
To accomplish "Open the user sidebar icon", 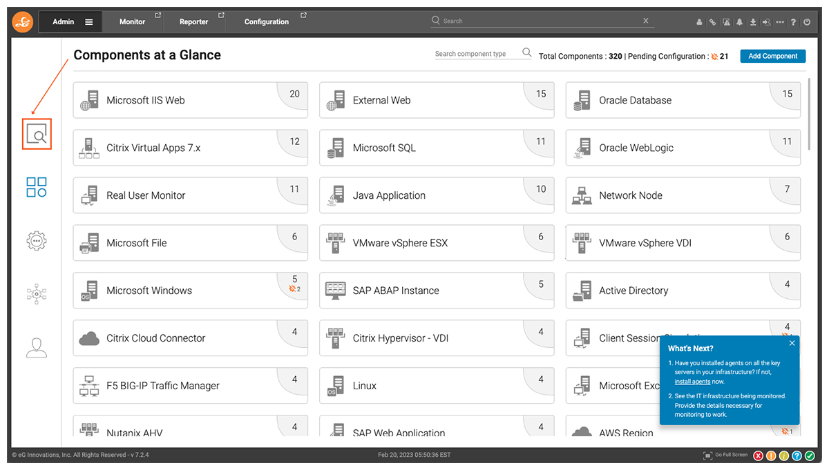I will (37, 347).
